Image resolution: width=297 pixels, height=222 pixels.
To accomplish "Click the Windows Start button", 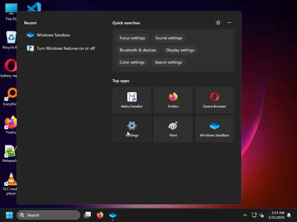I will click(x=9, y=215).
